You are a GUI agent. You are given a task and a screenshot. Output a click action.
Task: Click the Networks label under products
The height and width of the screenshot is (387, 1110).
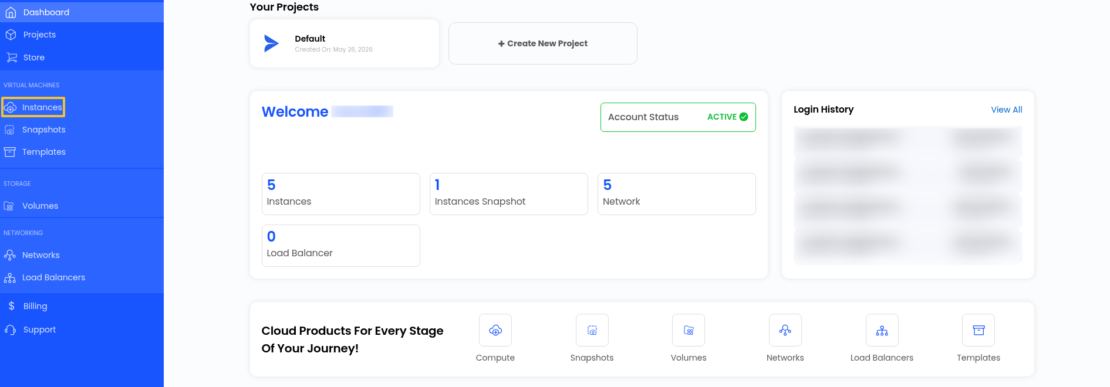tap(785, 358)
